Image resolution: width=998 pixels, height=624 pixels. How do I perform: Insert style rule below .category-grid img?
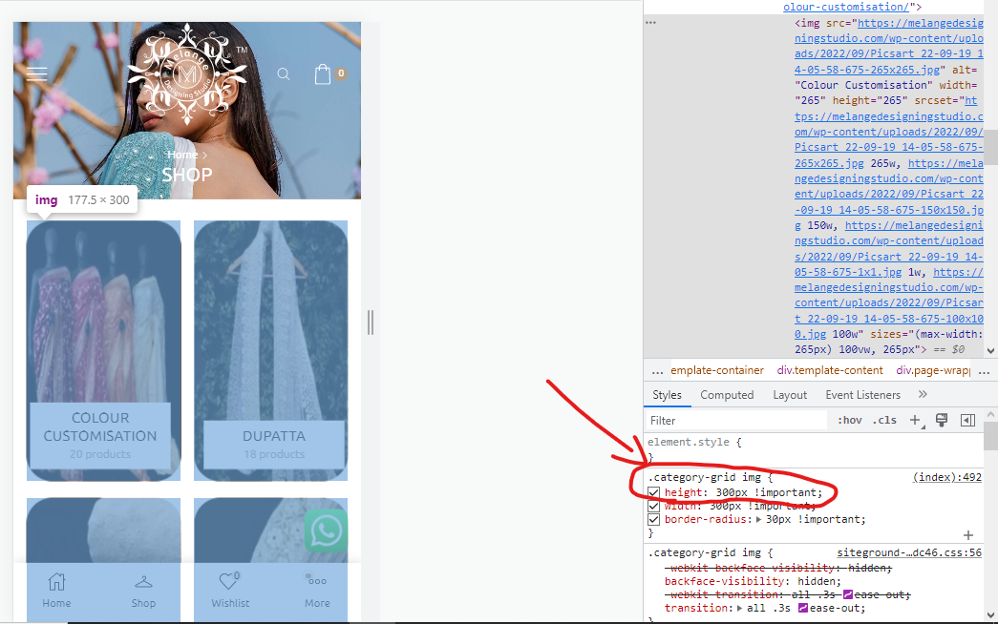968,535
